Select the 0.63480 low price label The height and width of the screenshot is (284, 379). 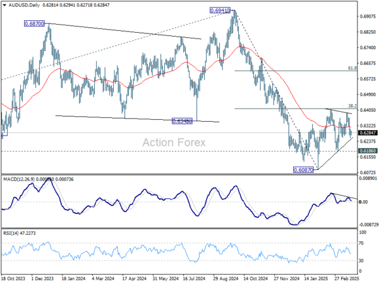pyautogui.click(x=183, y=121)
